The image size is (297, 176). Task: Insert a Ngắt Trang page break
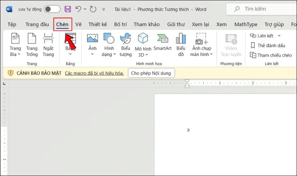tap(48, 45)
